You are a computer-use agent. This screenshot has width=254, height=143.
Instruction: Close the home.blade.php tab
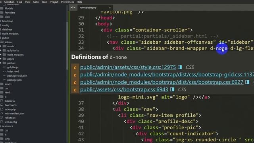110,8
